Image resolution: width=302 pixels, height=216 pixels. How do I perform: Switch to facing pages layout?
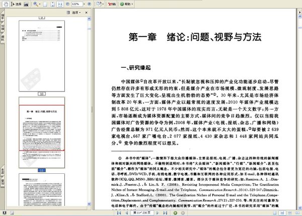click(x=297, y=213)
